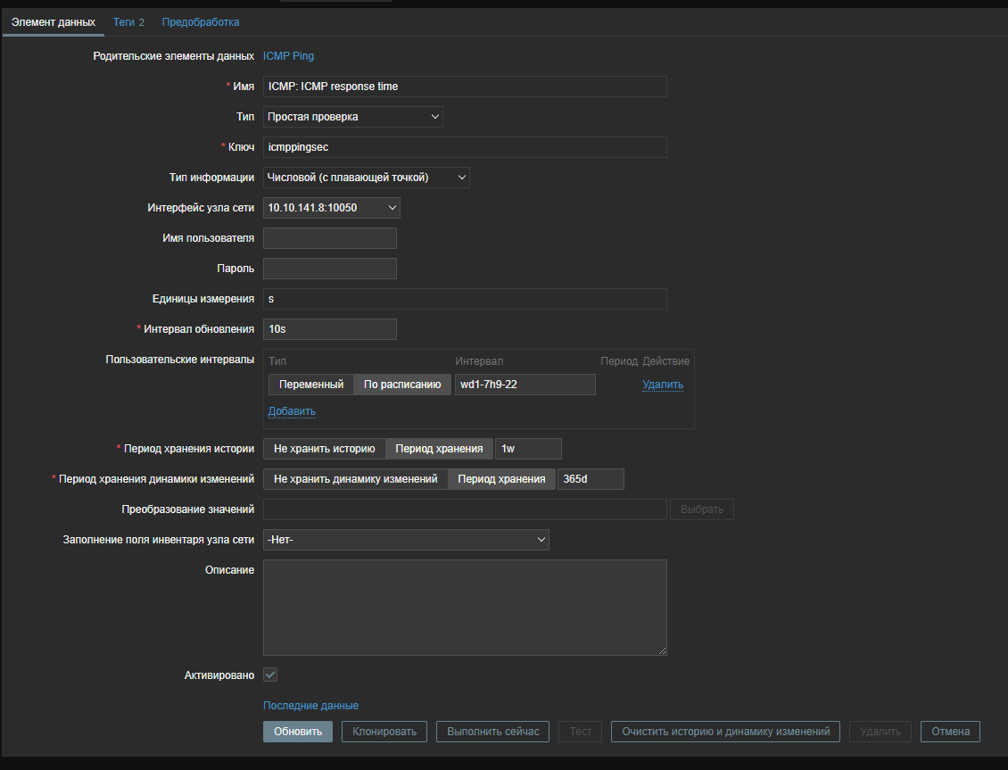Click the Обновить button

click(297, 732)
